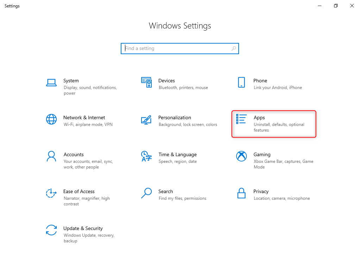The image size is (358, 255).
Task: Select the Privacy category title
Action: [x=261, y=192]
